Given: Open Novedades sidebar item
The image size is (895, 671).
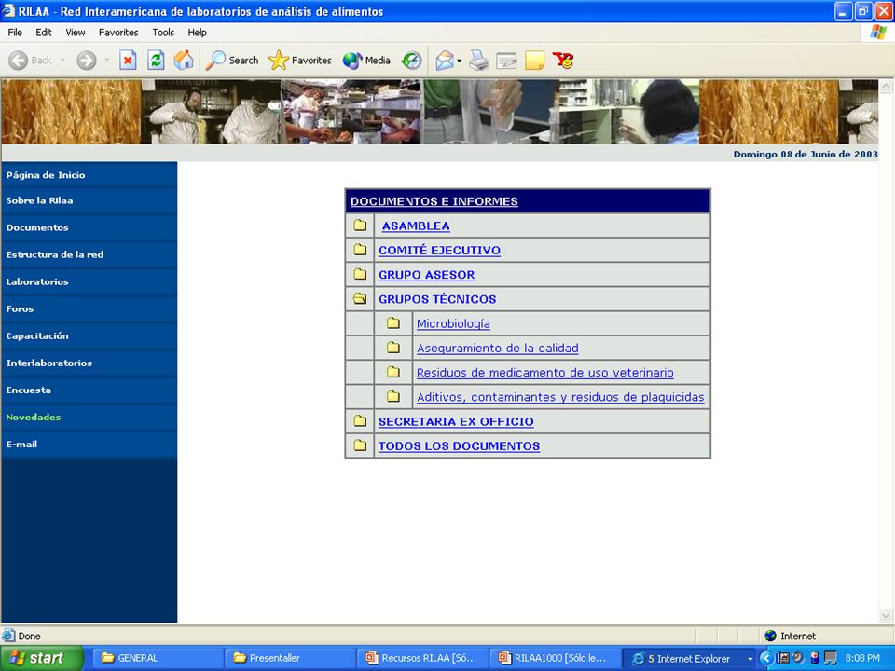Looking at the screenshot, I should click(34, 418).
